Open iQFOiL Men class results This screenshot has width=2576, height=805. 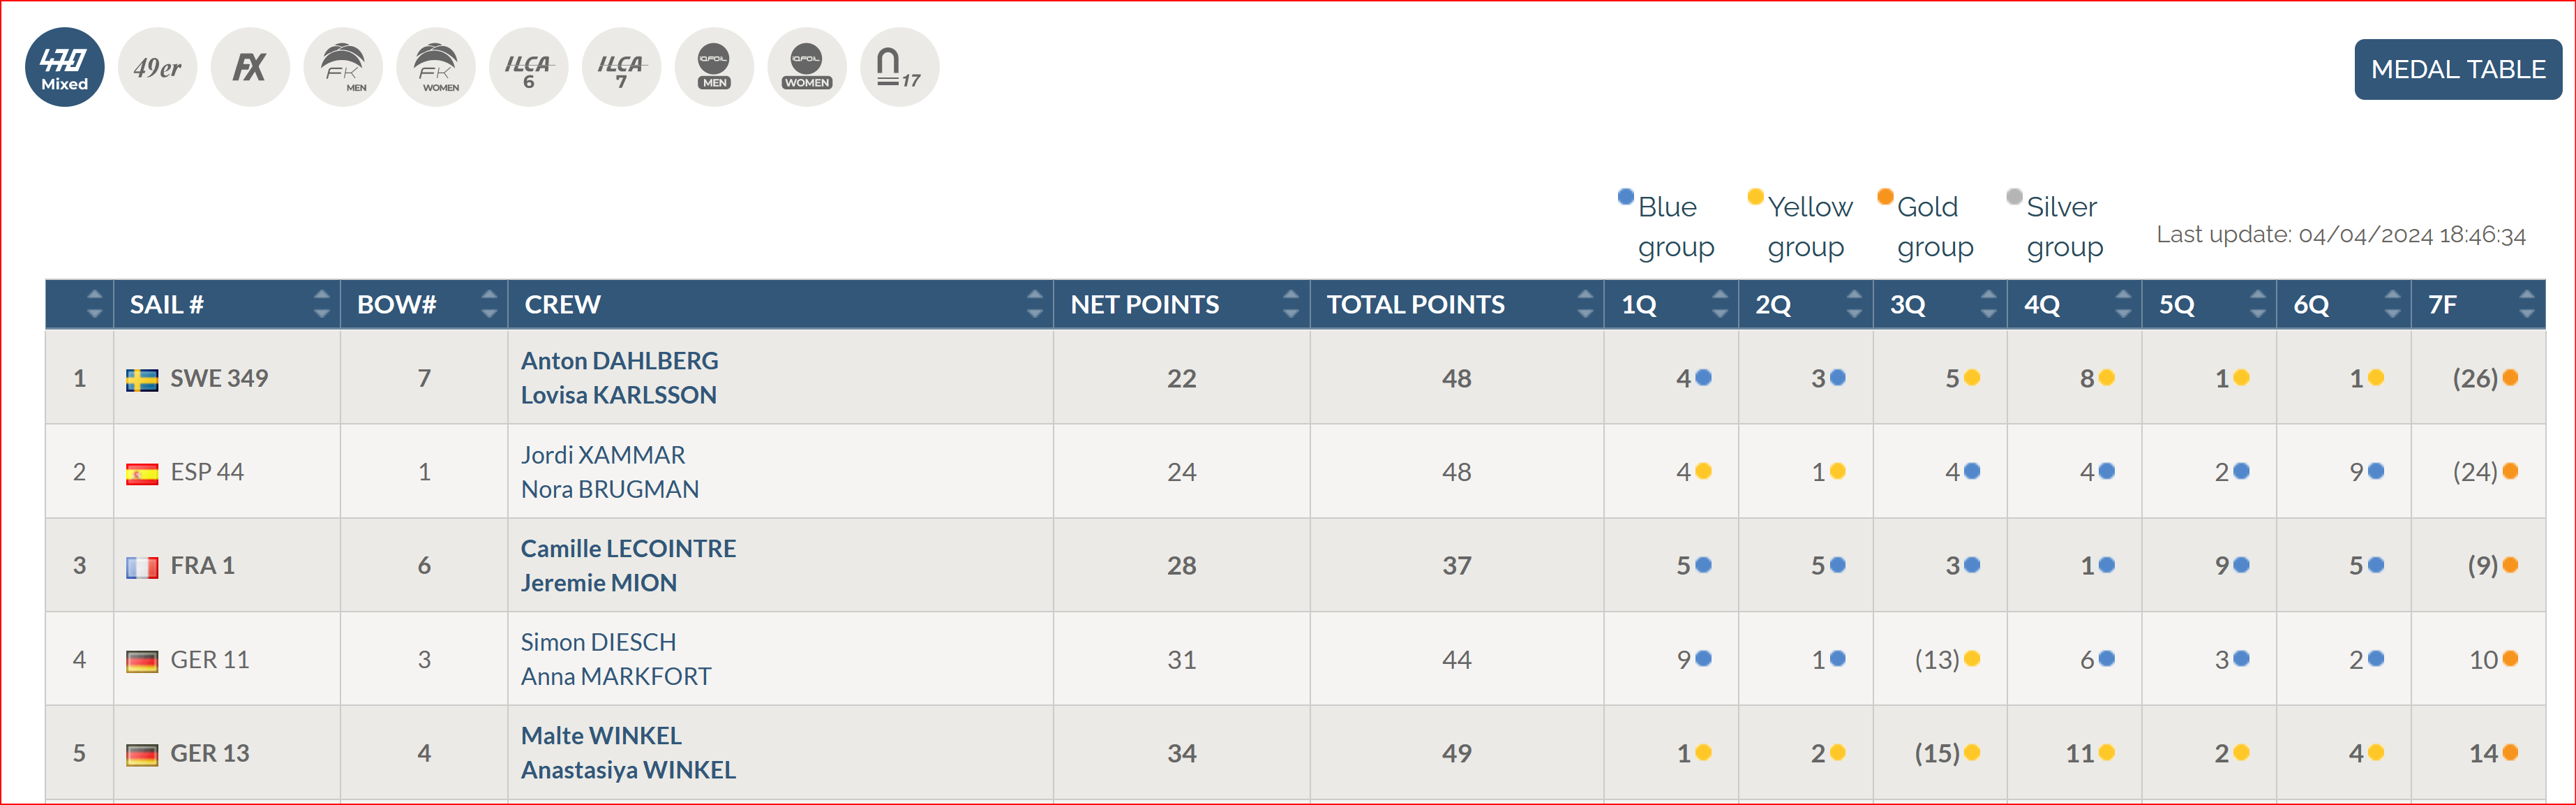coord(714,67)
